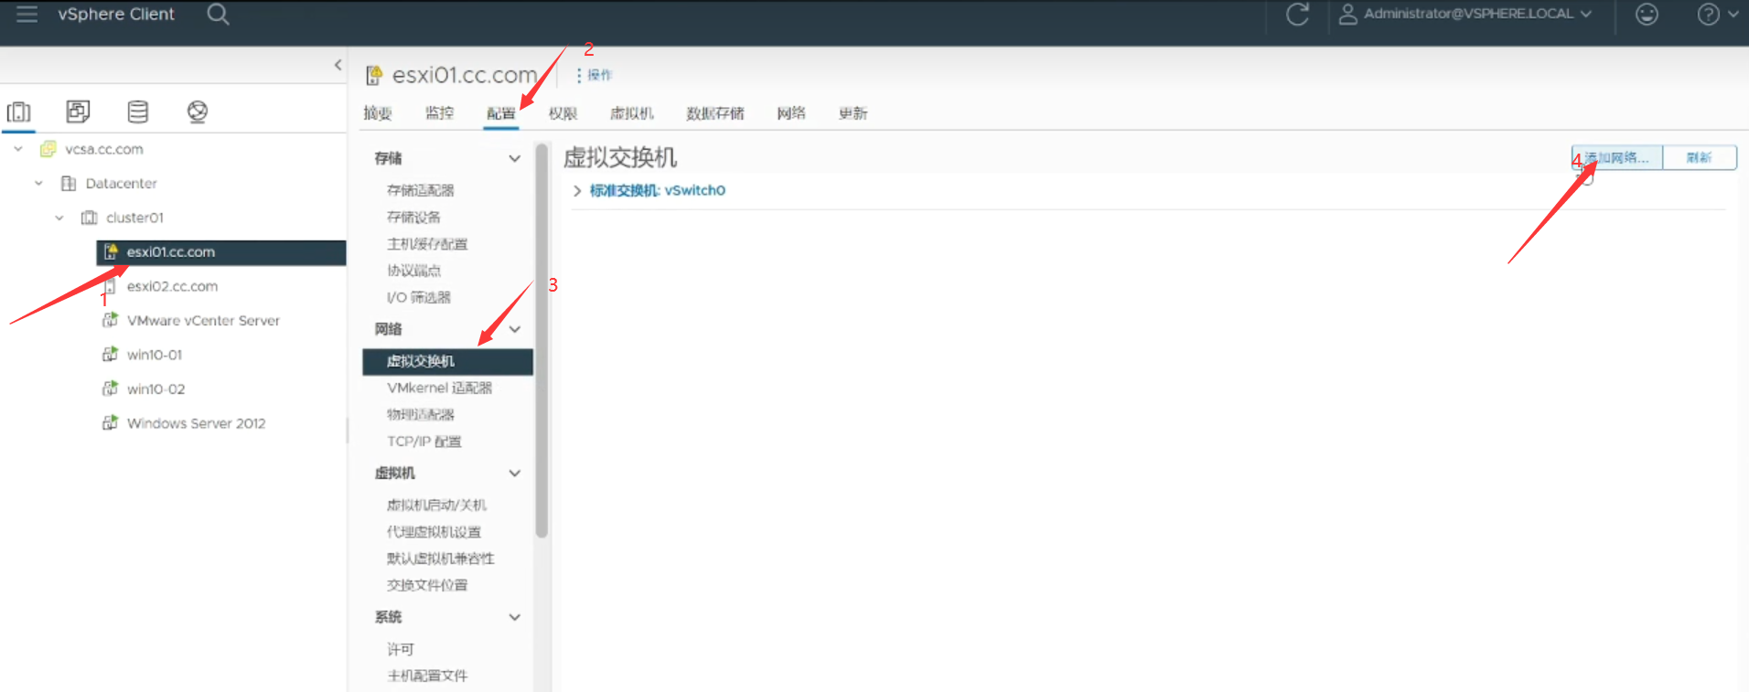Switch to the 配置 tab

pos(500,113)
